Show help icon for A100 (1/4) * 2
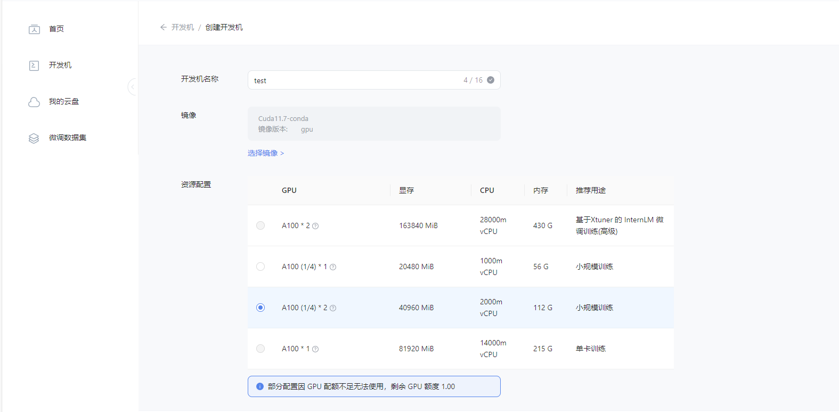The width and height of the screenshot is (839, 412). click(x=333, y=308)
